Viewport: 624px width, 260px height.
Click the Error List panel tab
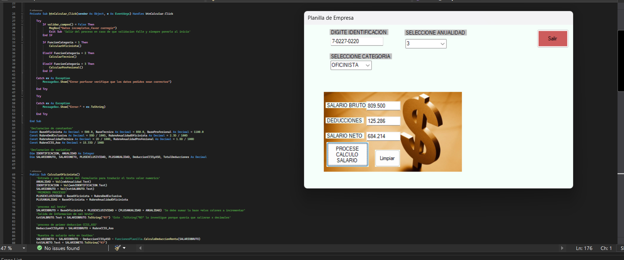pyautogui.click(x=12, y=259)
